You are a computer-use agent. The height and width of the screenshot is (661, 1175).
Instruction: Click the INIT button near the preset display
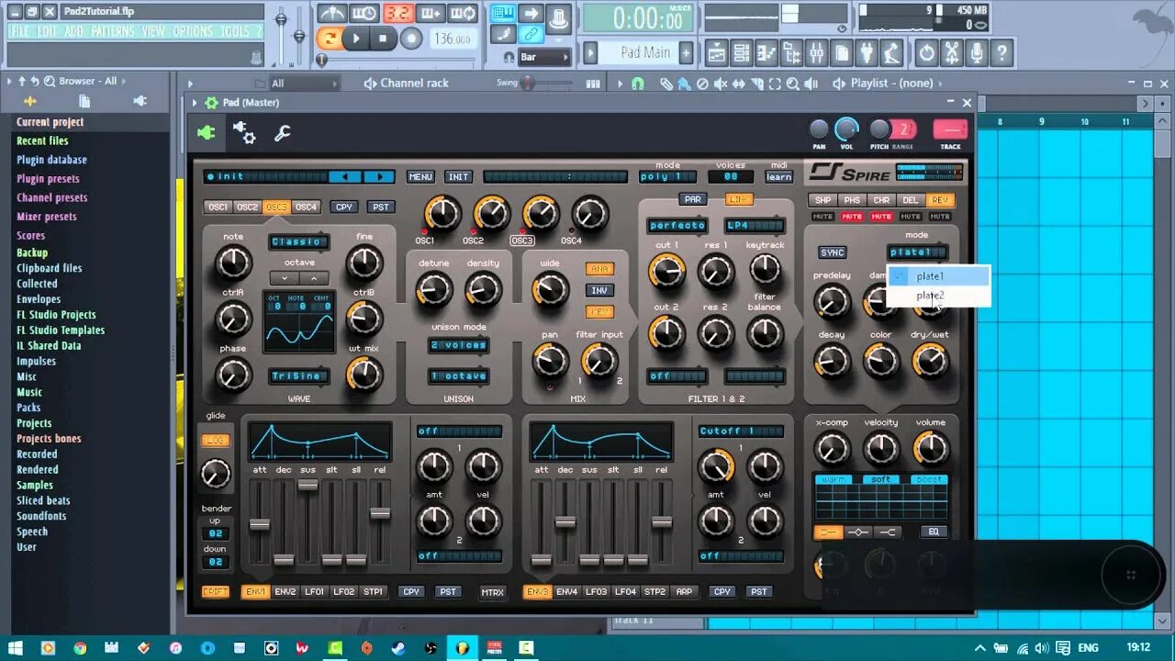tap(458, 177)
